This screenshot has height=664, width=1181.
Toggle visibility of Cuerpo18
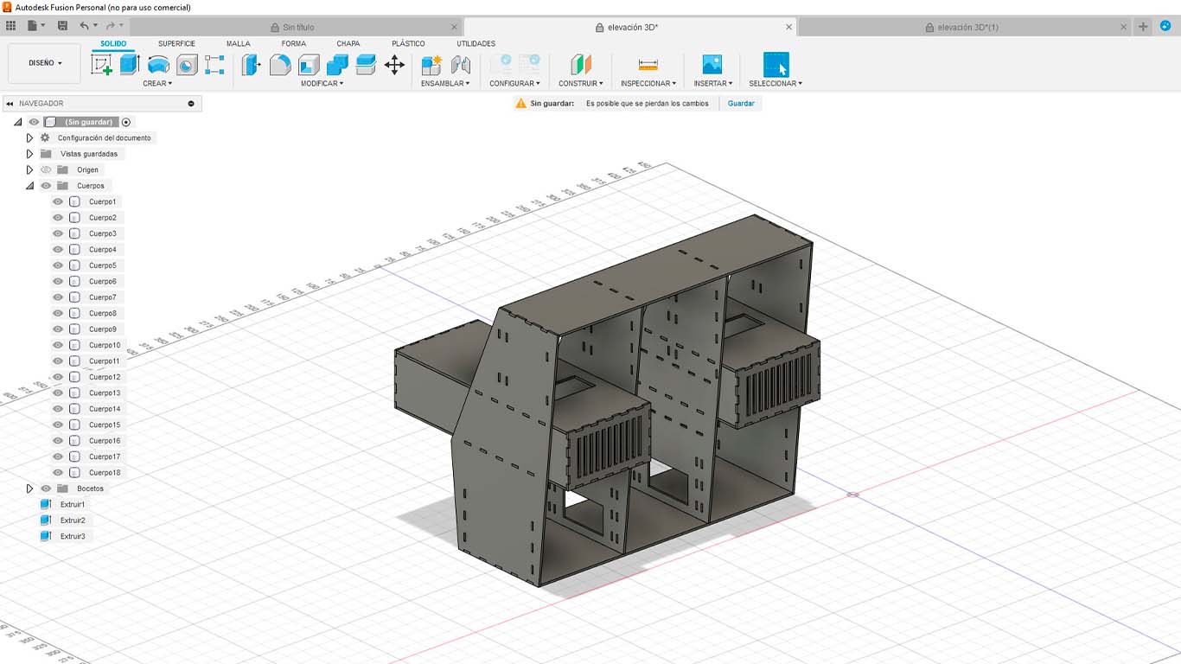58,473
